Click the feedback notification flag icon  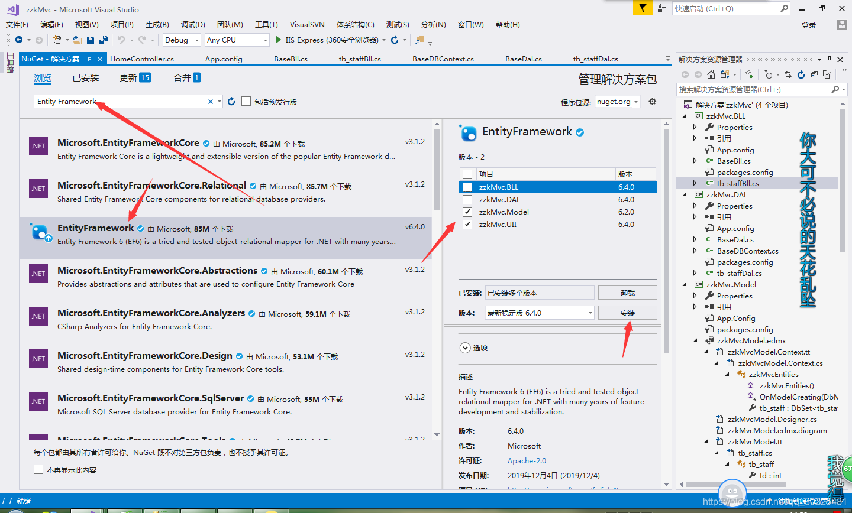pos(642,8)
